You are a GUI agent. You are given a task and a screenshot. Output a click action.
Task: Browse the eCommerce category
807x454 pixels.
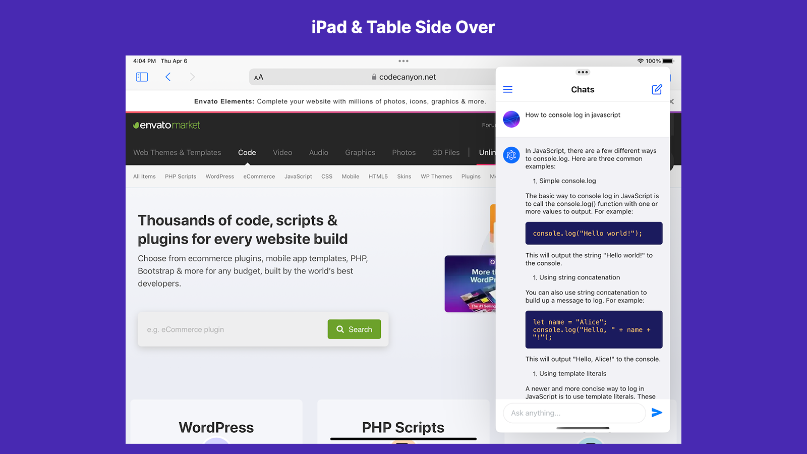coord(259,177)
